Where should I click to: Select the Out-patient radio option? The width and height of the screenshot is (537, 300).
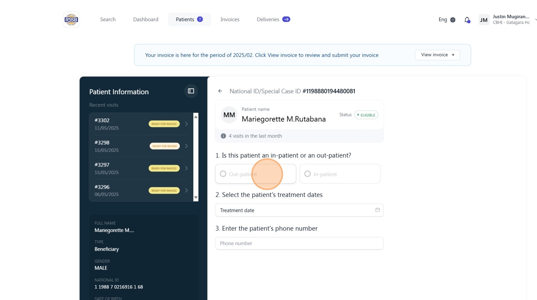click(x=256, y=174)
